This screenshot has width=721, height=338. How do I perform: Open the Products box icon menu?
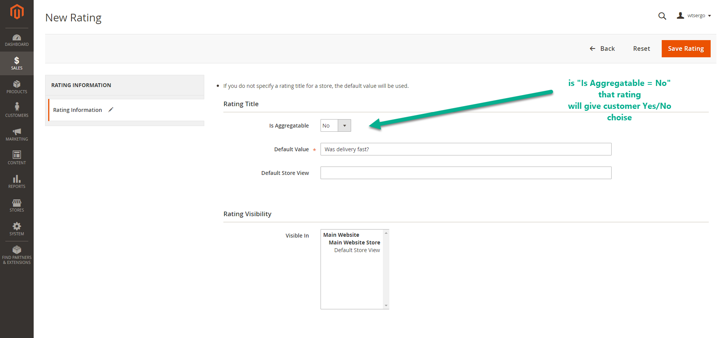17,84
